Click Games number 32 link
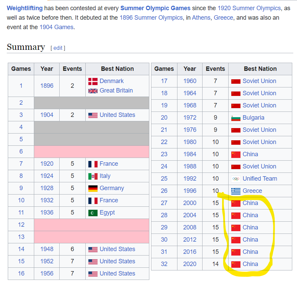This screenshot has height=284, width=297. [x=164, y=264]
